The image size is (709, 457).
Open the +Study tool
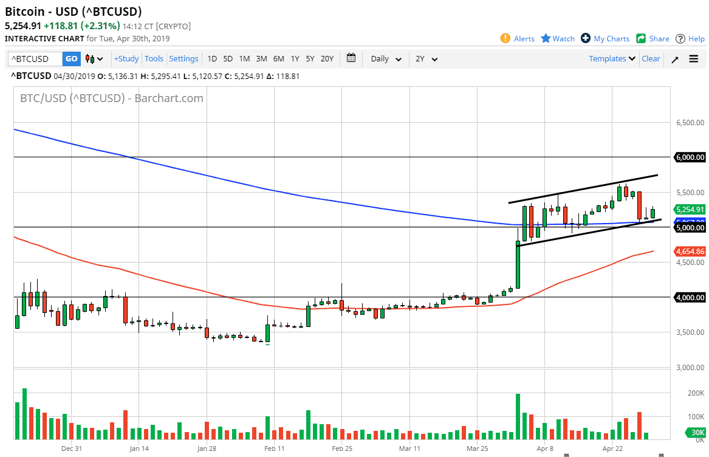tap(126, 58)
